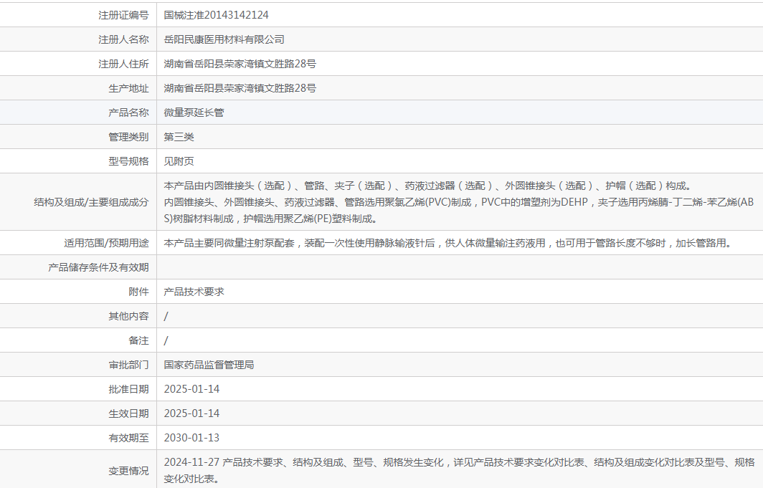Click the label 其他内容
The image size is (763, 488).
coord(128,316)
